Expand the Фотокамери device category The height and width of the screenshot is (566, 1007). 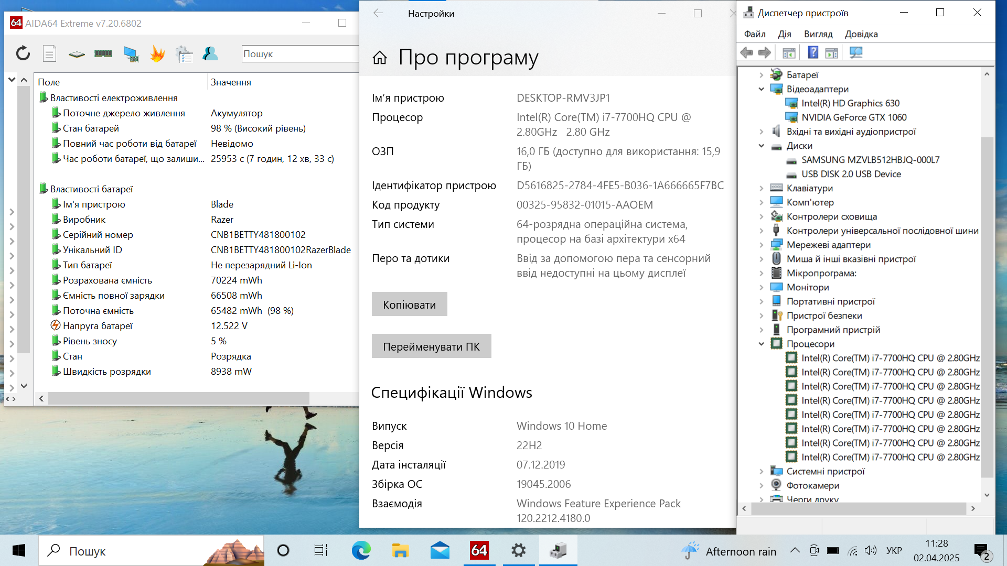762,485
